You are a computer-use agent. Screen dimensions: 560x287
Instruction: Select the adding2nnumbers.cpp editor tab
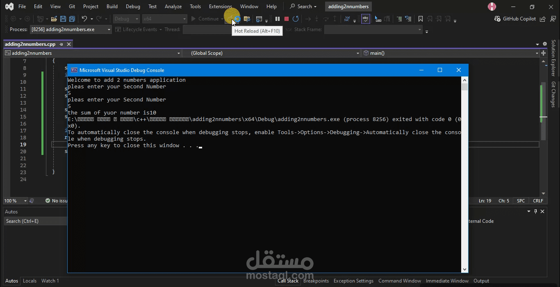point(30,44)
